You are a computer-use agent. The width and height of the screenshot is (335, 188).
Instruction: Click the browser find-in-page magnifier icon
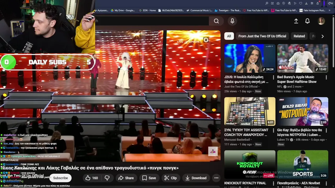(267, 3)
